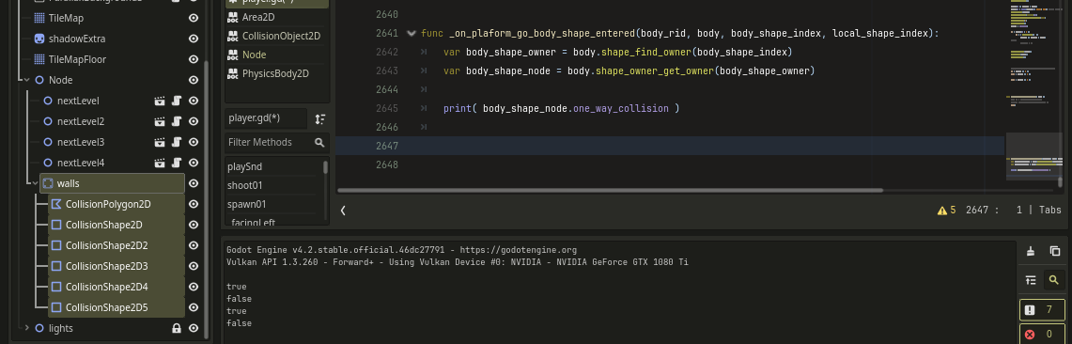Collapse duplicate messages icon in output panel

[x=1031, y=280]
